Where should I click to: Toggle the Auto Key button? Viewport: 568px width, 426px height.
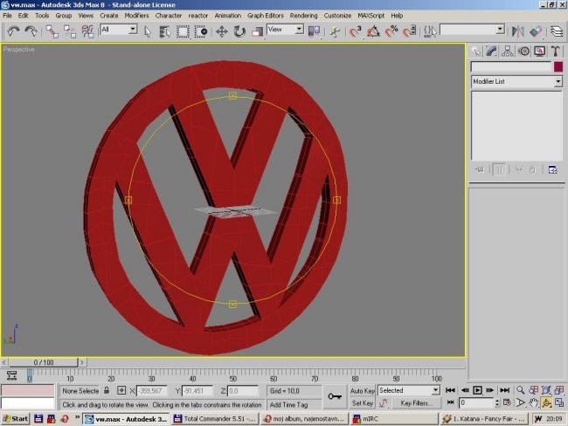362,390
